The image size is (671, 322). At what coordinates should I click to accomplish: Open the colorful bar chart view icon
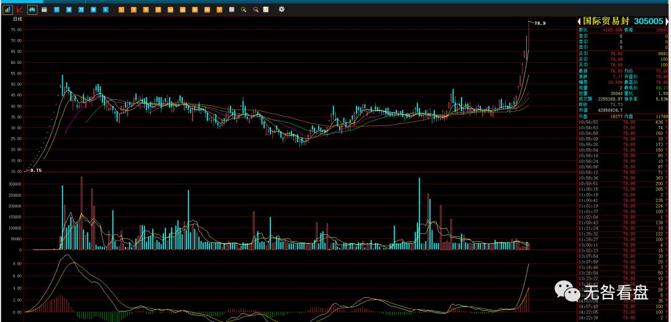pyautogui.click(x=7, y=9)
